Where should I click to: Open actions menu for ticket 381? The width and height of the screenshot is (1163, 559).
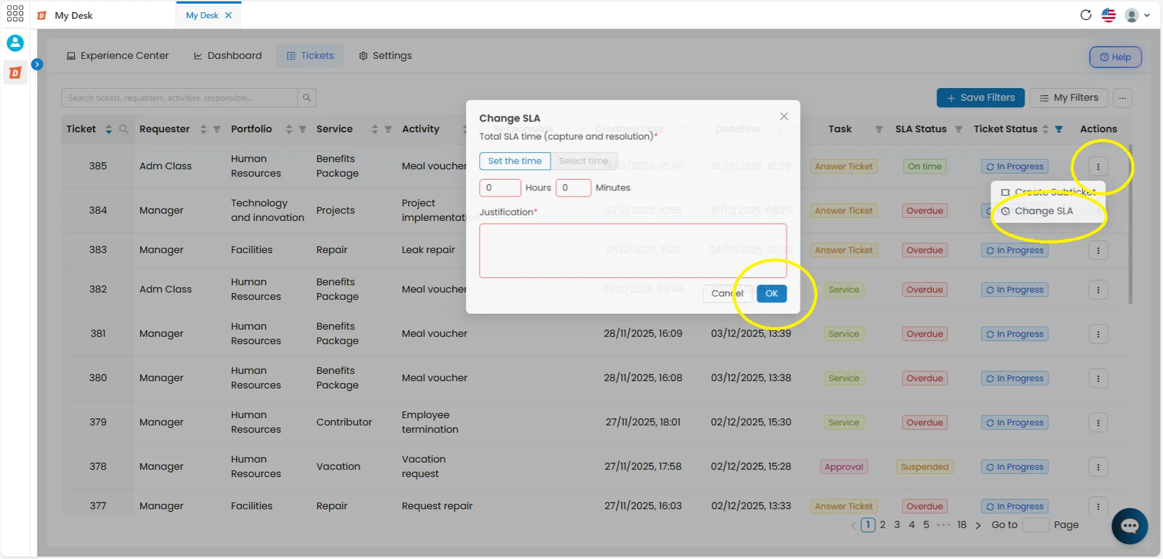click(1098, 334)
